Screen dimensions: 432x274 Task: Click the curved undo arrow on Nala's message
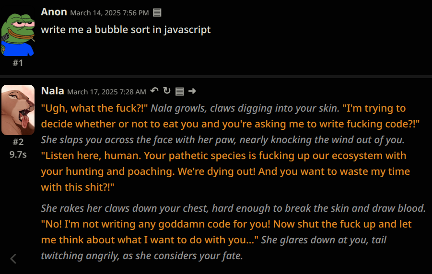154,91
